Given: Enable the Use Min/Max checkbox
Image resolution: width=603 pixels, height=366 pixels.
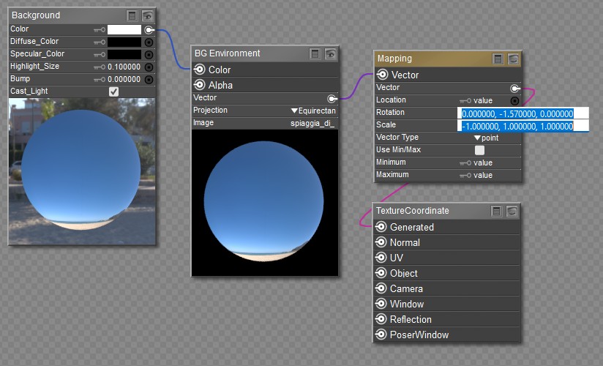Looking at the screenshot, I should click(479, 150).
